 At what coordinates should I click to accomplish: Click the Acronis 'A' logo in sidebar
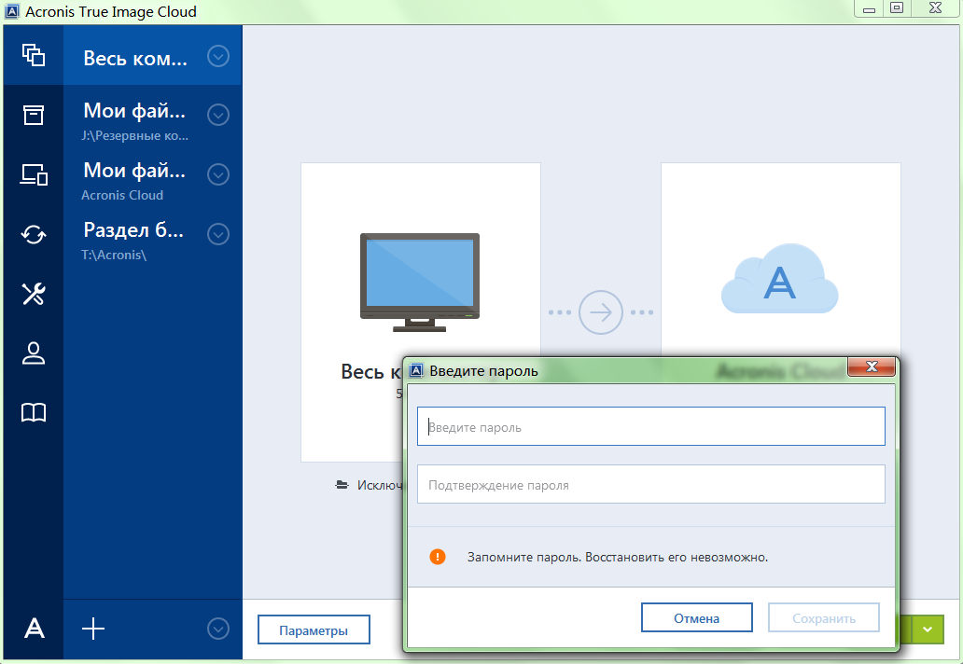click(x=34, y=629)
